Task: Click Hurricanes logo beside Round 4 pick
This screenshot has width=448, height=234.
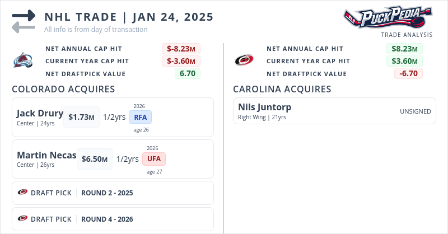Action: 23,218
